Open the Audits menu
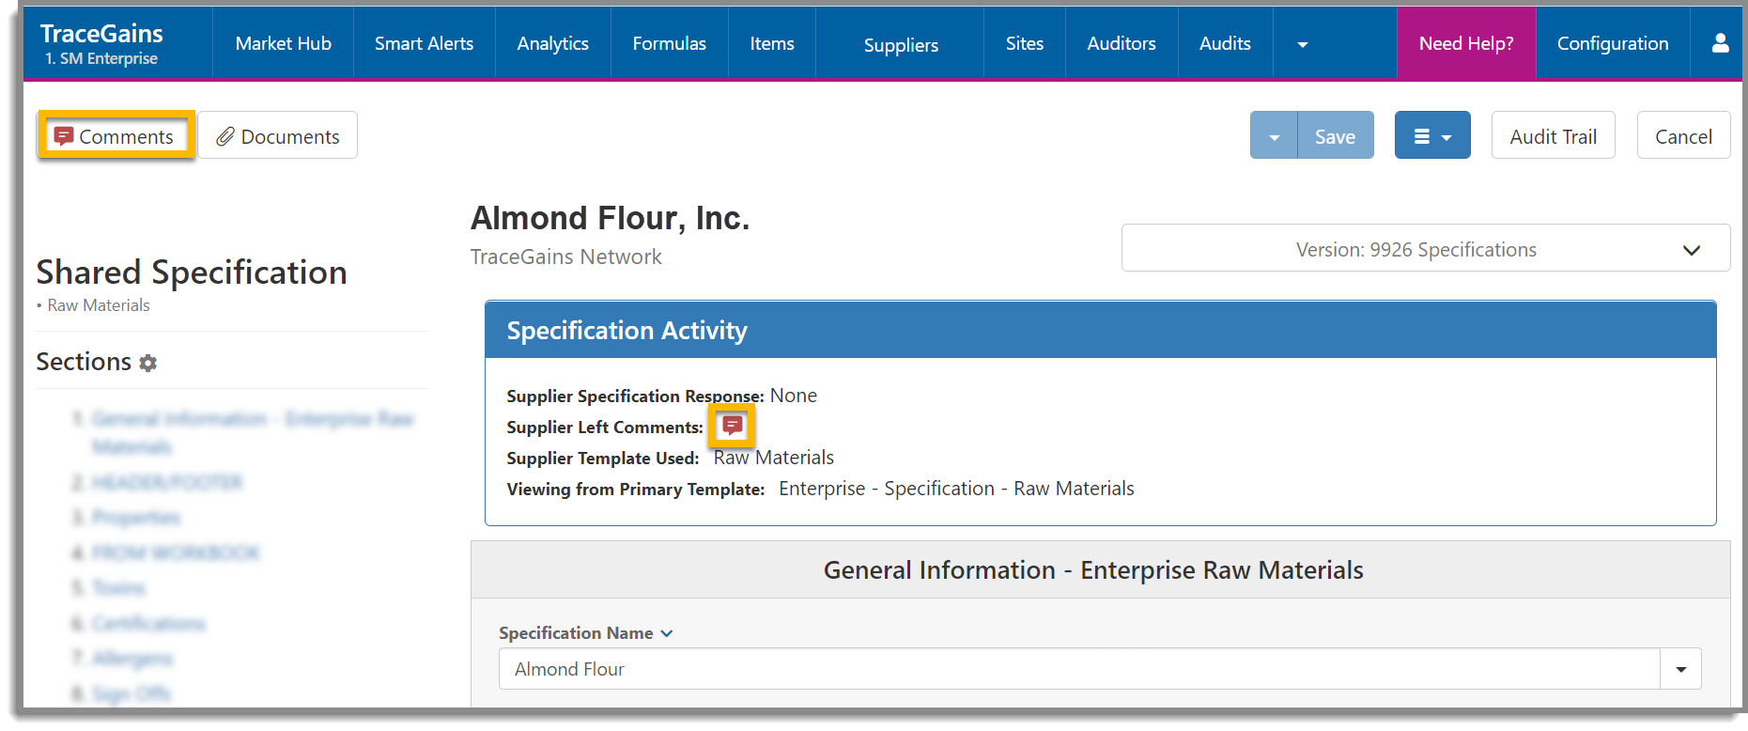The image size is (1748, 731). point(1225,43)
